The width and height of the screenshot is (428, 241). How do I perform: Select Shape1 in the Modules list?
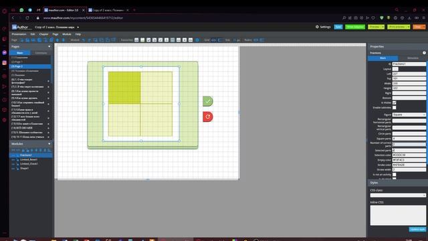(24, 168)
